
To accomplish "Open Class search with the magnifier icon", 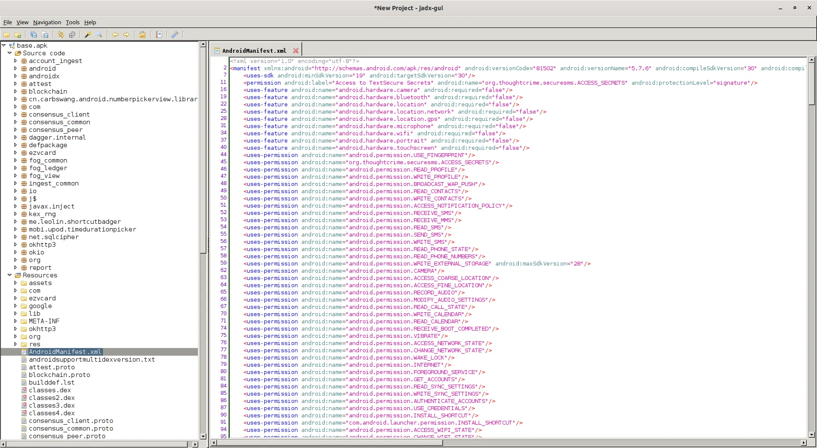I will (x=99, y=35).
